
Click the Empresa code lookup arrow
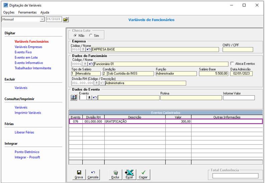(83, 49)
